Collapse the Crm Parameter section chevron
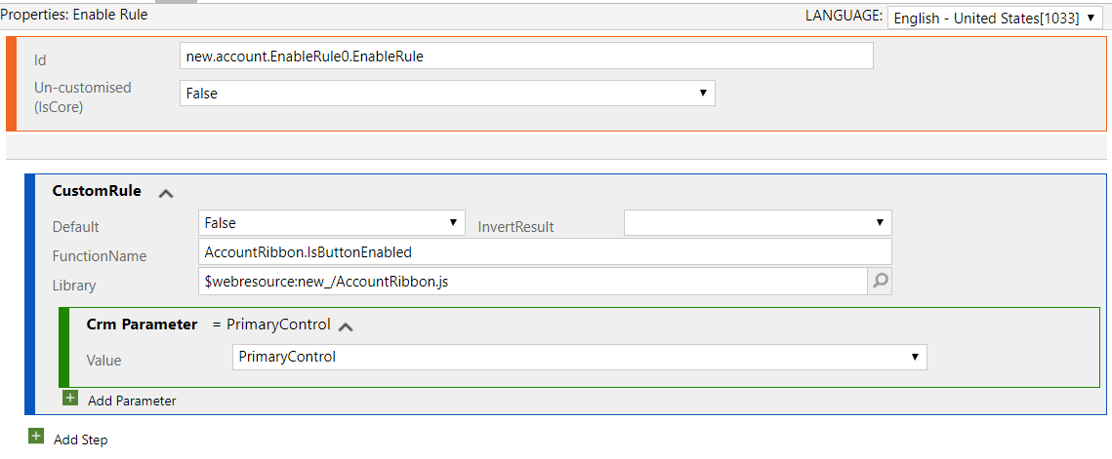 346,325
